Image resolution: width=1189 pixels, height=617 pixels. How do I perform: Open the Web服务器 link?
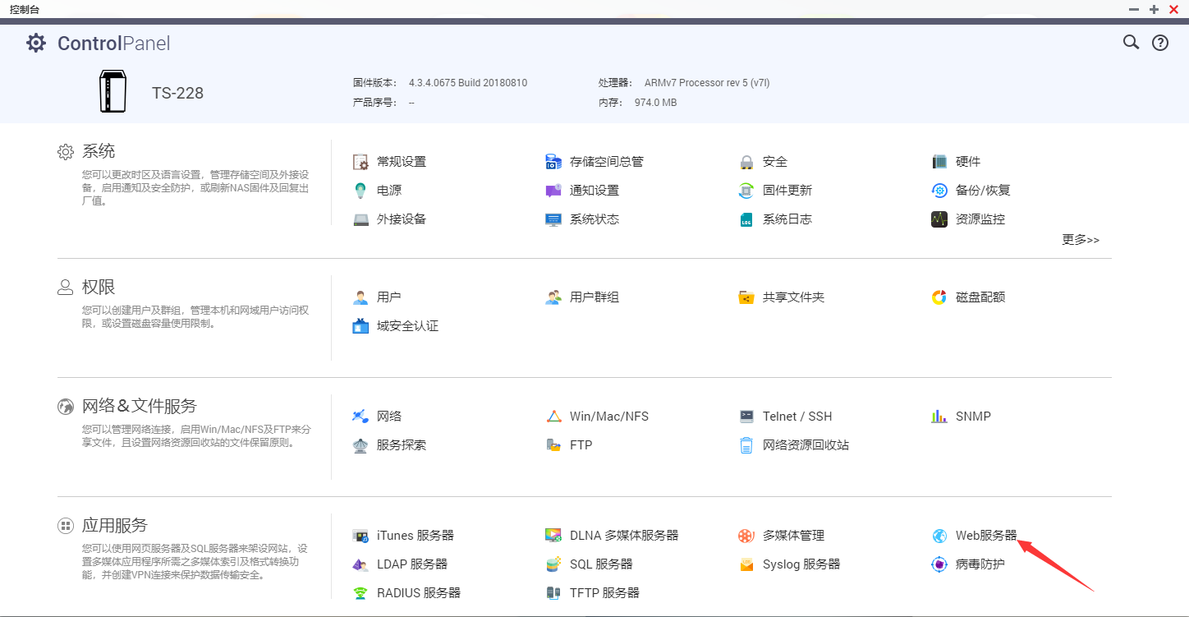985,536
